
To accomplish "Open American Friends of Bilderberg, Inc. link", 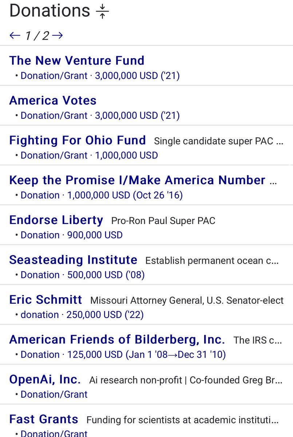I will (117, 339).
